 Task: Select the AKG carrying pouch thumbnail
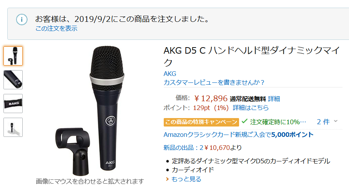click(13, 104)
